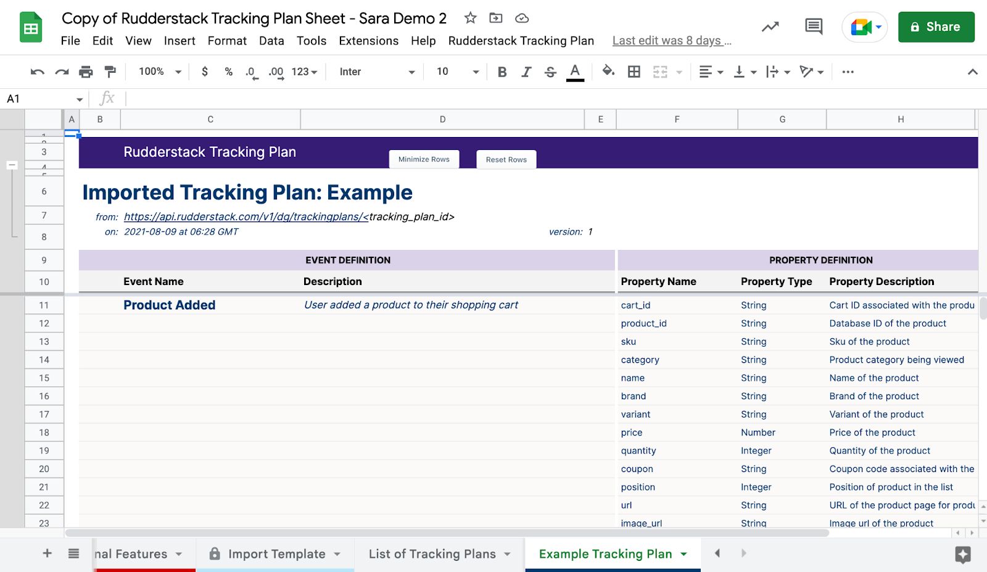Click the Reset Rows button
The width and height of the screenshot is (987, 572).
point(506,159)
